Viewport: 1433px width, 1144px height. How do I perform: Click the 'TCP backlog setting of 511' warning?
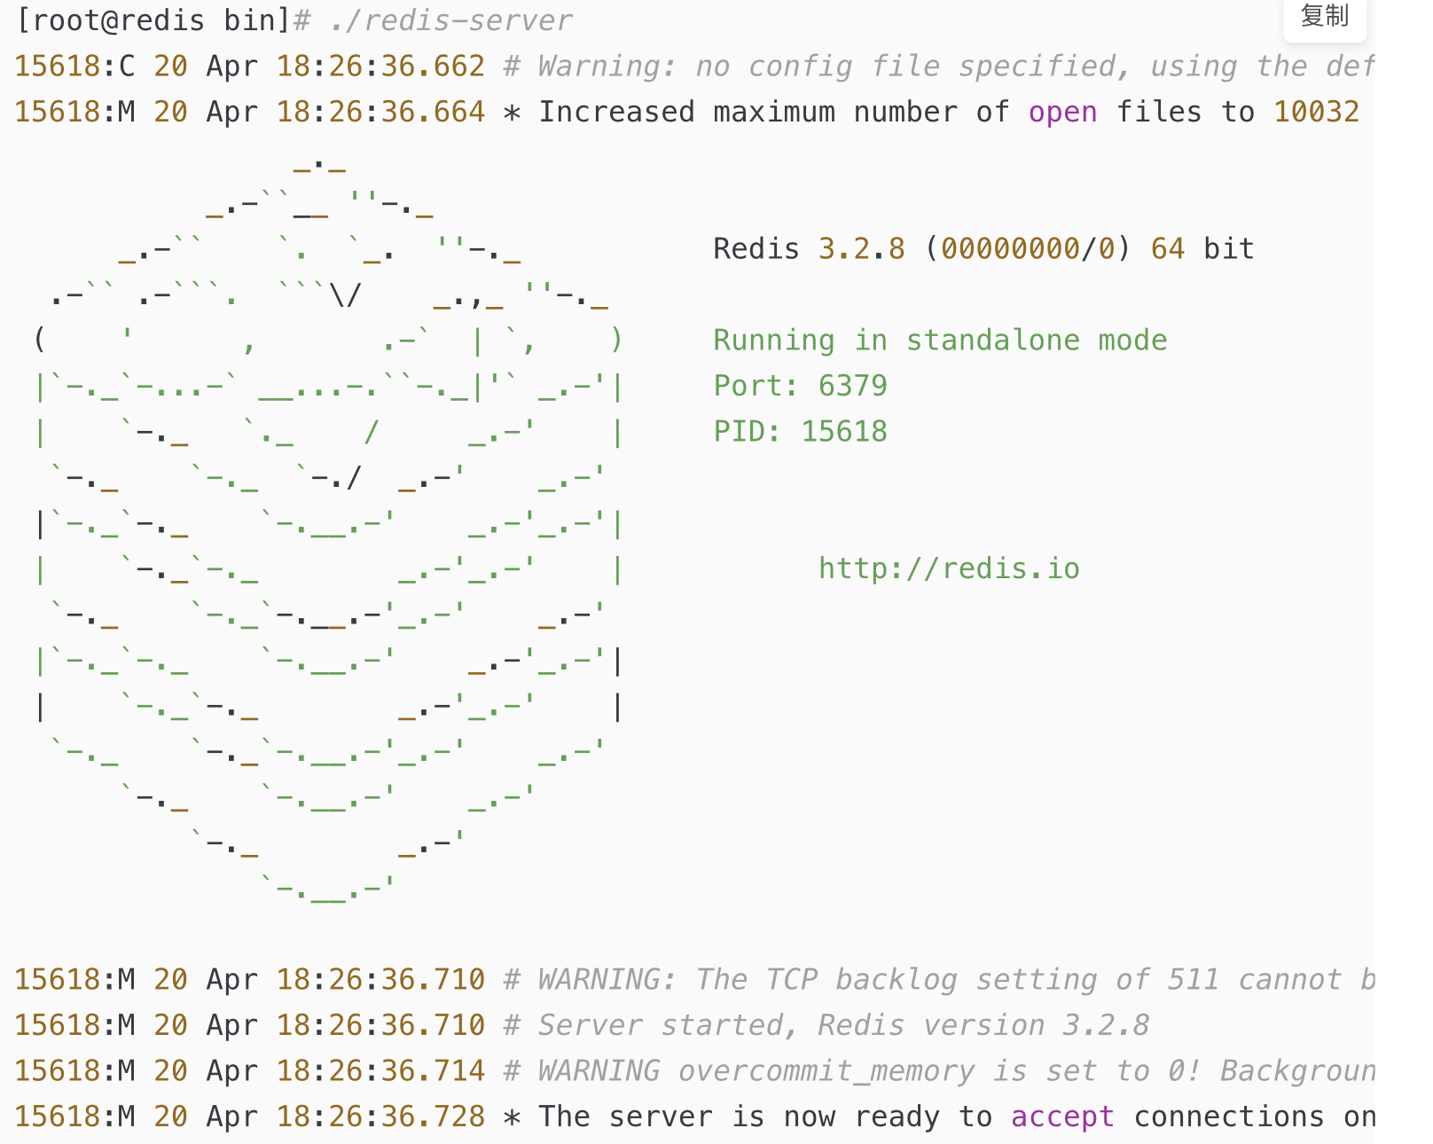(x=694, y=980)
